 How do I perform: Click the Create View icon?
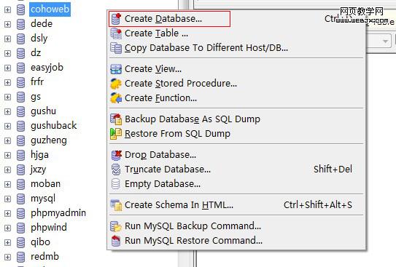tap(116, 69)
